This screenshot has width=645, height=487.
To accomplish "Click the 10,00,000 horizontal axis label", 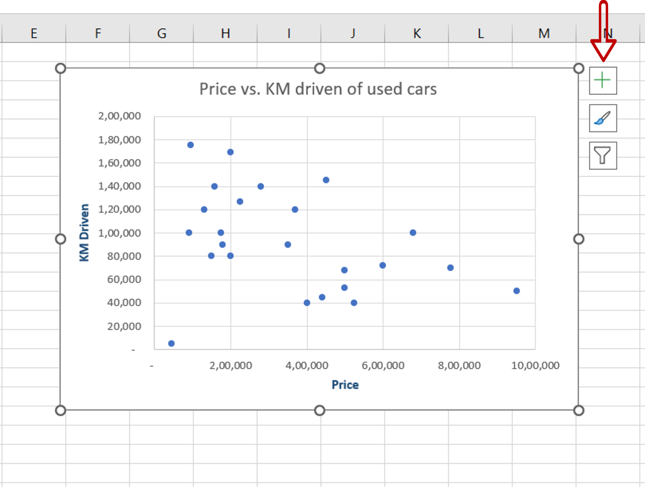I will (x=535, y=366).
